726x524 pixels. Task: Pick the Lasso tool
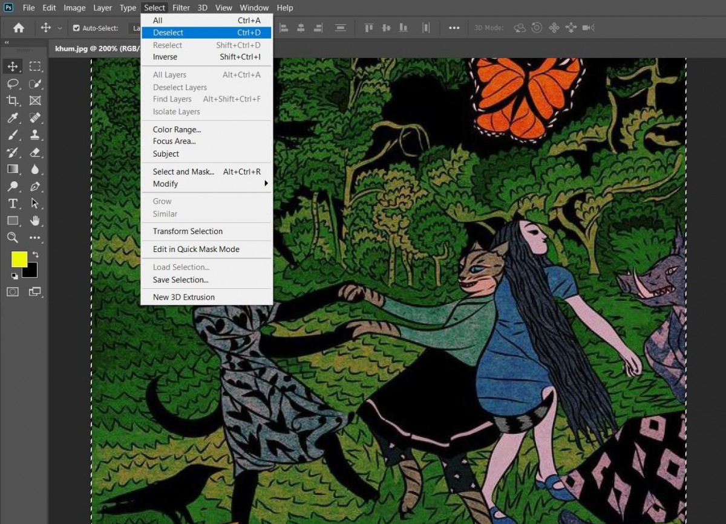click(13, 83)
